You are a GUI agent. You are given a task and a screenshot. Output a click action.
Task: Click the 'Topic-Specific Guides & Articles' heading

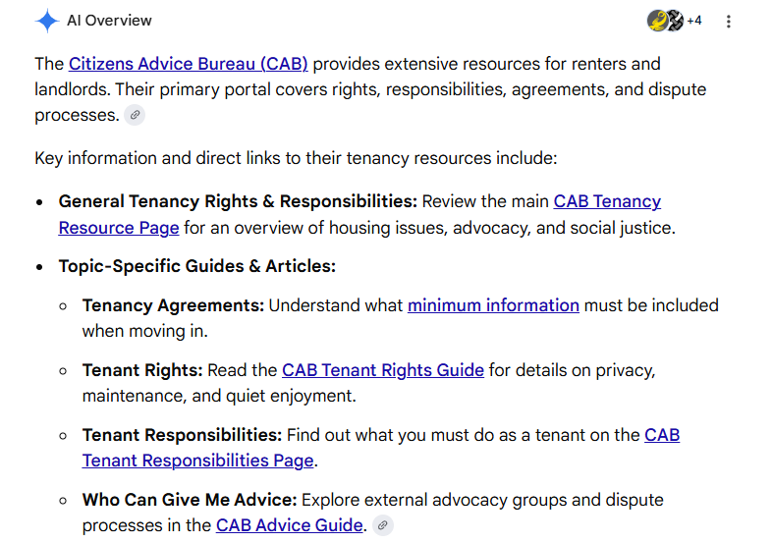tap(196, 266)
